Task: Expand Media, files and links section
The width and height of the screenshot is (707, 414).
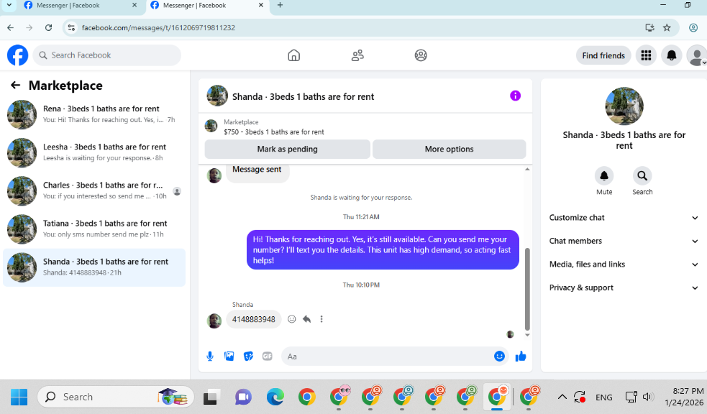Action: pos(624,264)
